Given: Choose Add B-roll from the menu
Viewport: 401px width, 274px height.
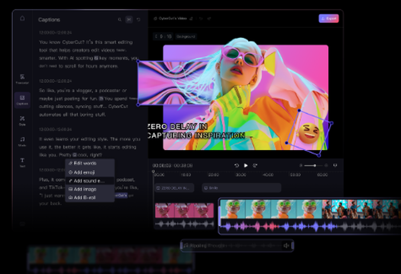Looking at the screenshot, I should click(83, 197).
